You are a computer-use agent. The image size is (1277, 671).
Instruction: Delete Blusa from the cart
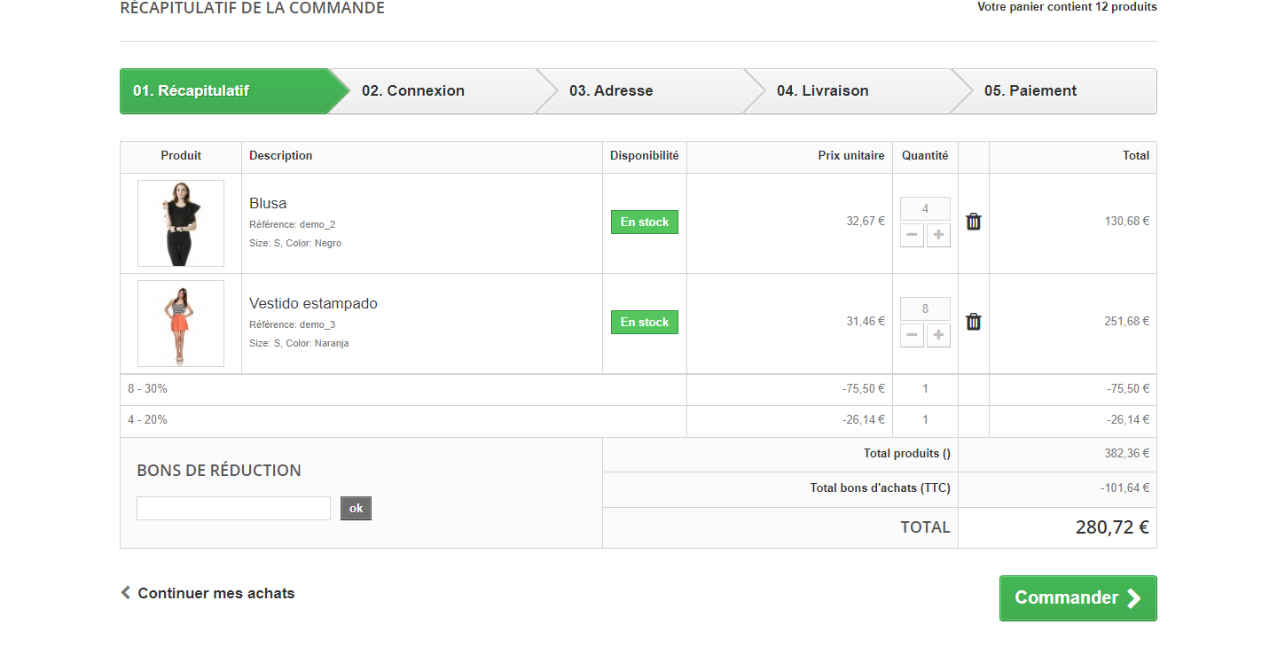[973, 222]
